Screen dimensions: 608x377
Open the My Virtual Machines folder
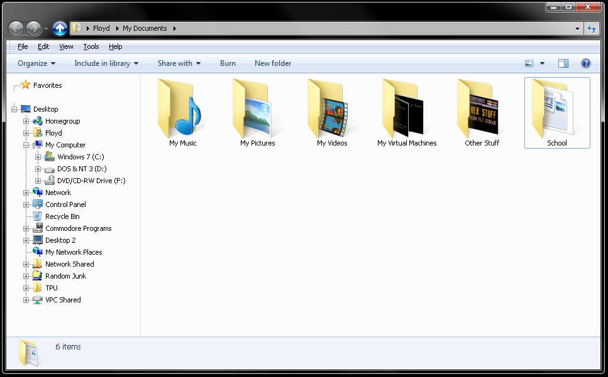coord(407,113)
